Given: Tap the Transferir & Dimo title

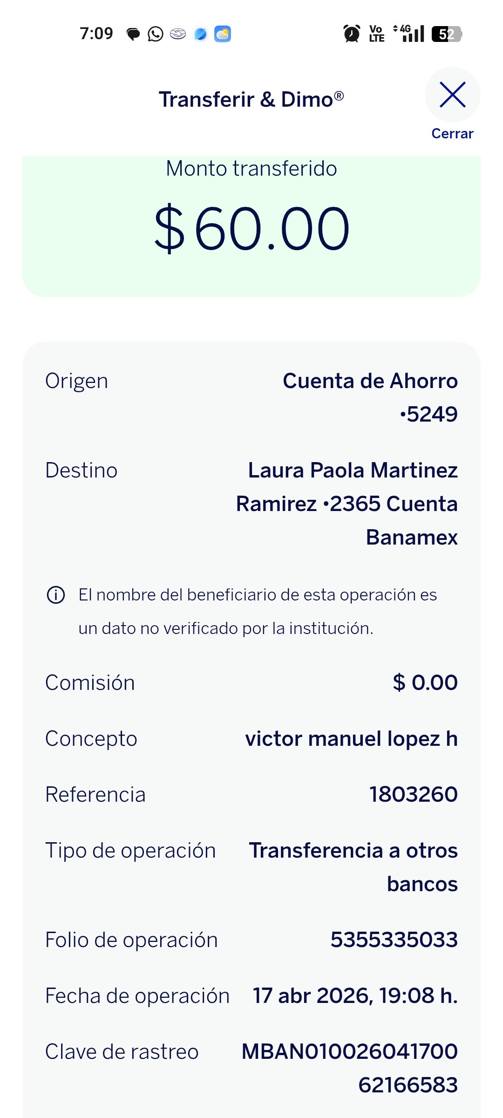Looking at the screenshot, I should pyautogui.click(x=251, y=99).
